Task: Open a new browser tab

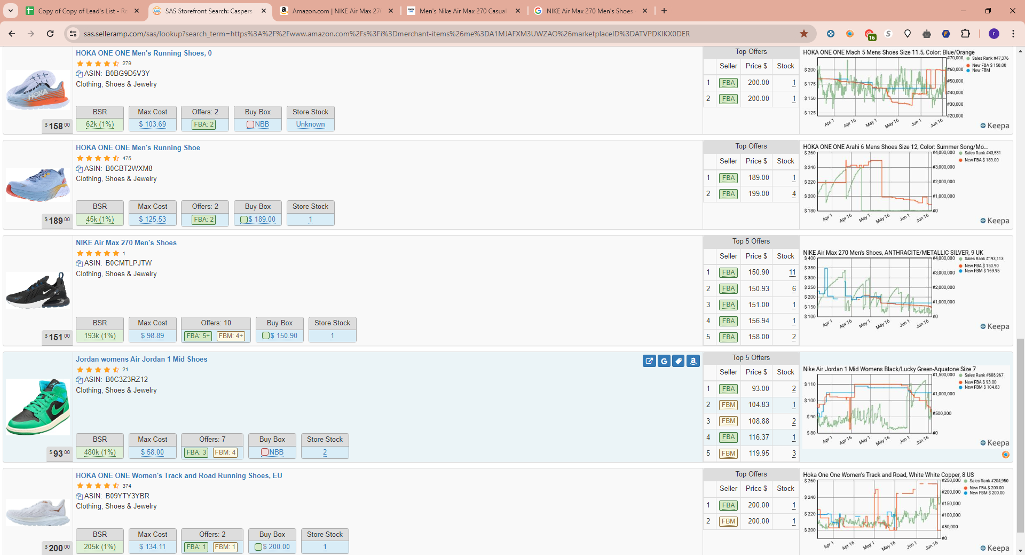Action: click(664, 11)
